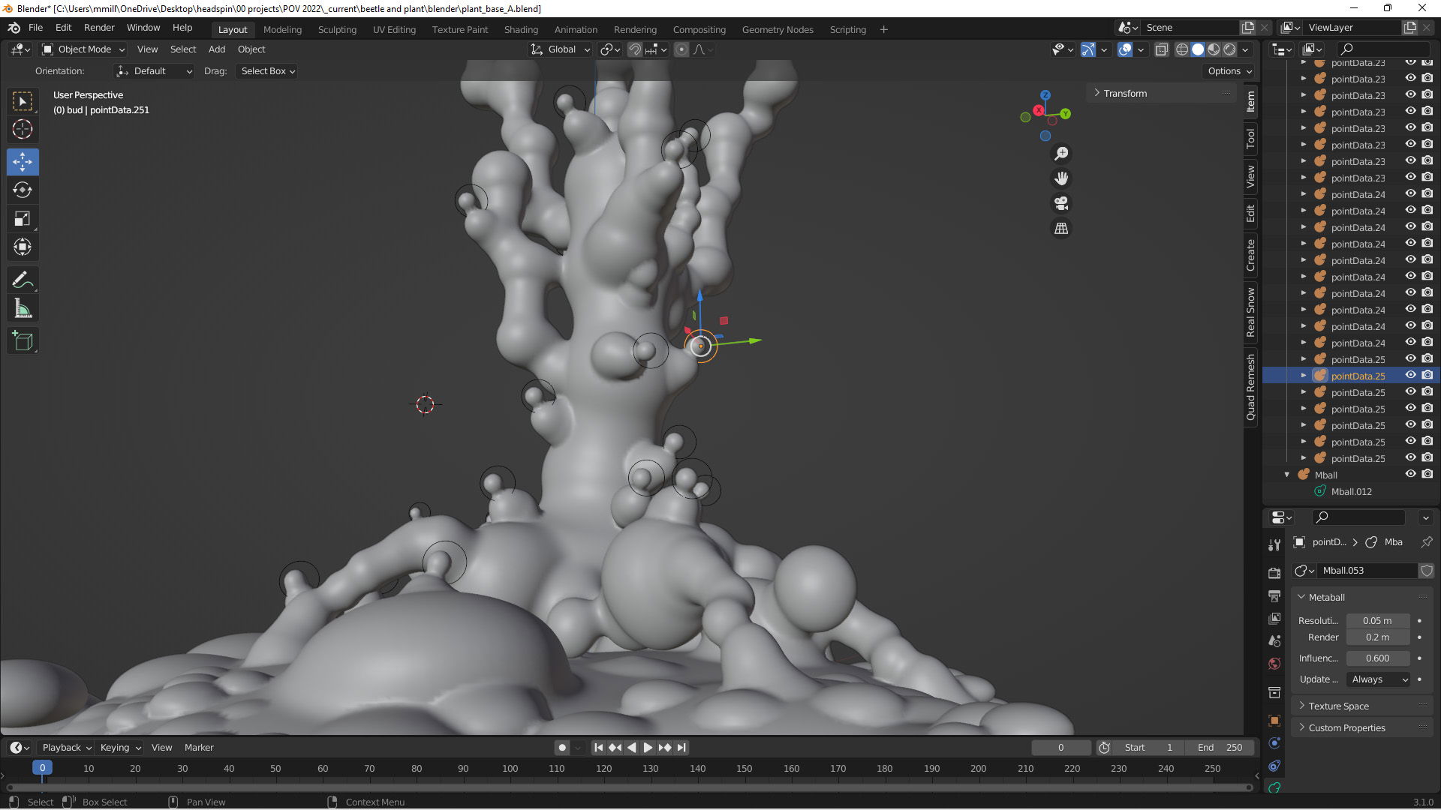The width and height of the screenshot is (1441, 810).
Task: Toggle X-ray display in header
Action: (1161, 49)
